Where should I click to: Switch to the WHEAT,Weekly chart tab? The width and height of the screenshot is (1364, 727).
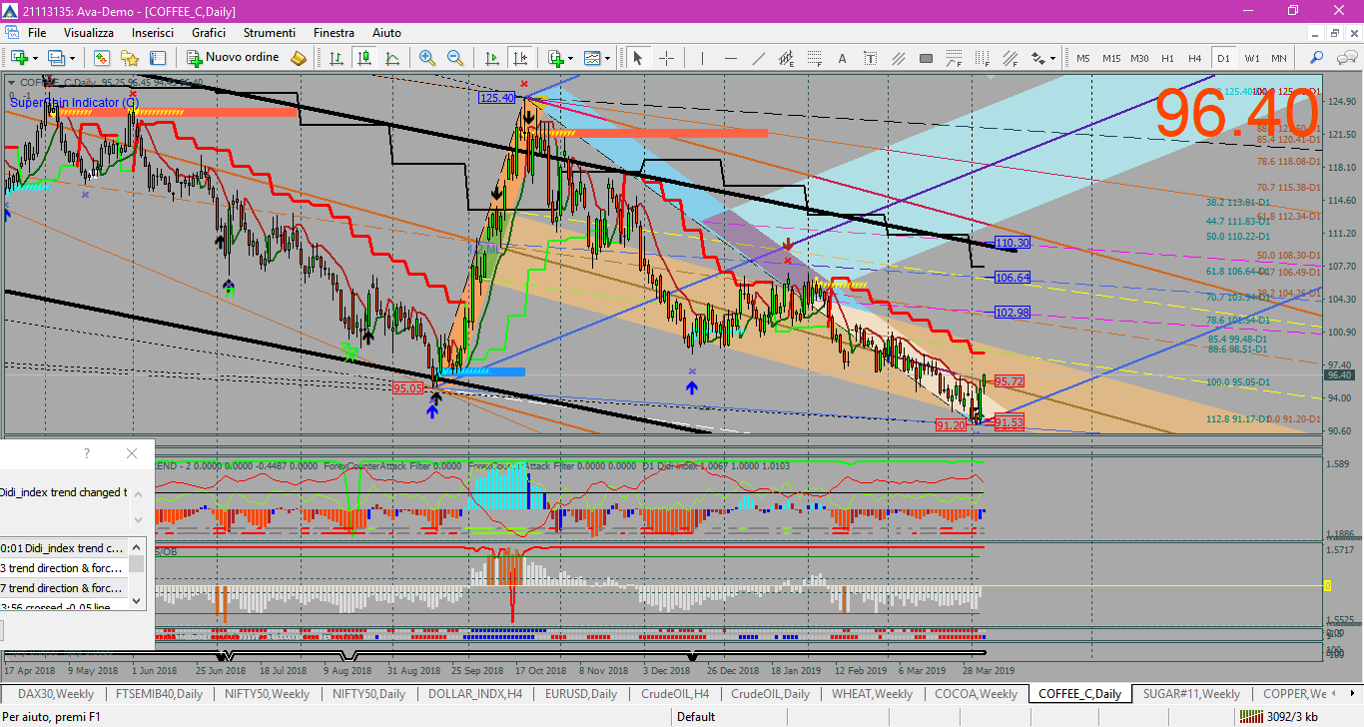pyautogui.click(x=872, y=693)
